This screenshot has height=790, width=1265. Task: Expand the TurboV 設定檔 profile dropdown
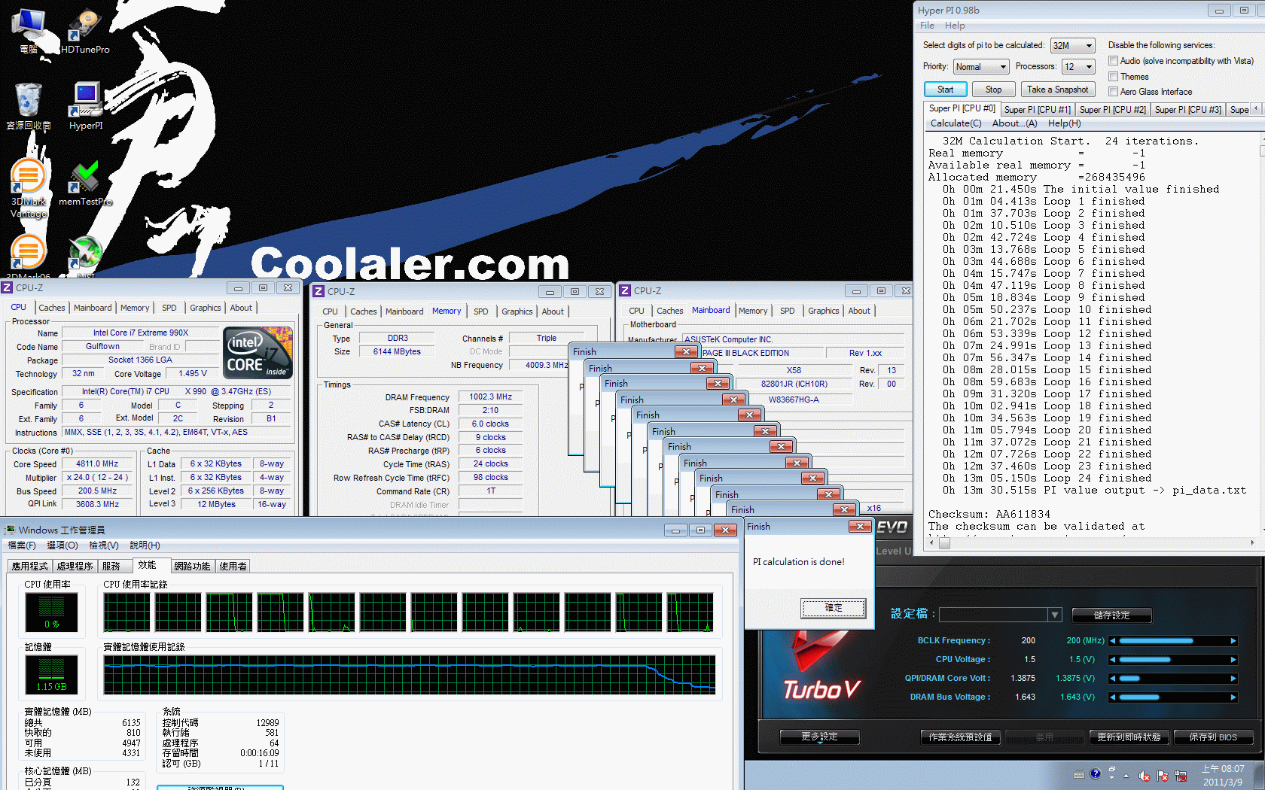tap(1054, 615)
